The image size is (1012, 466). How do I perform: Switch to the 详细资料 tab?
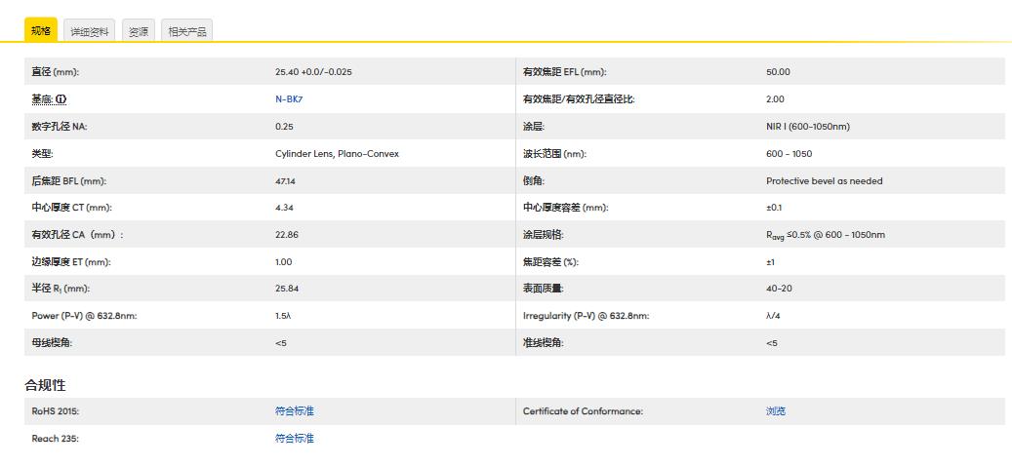pos(90,31)
